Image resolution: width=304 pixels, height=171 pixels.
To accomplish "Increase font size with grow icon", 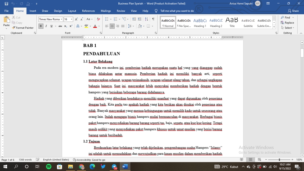I will [76, 19].
